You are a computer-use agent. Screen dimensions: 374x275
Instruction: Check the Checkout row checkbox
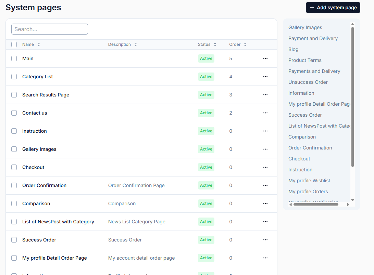coord(14,167)
